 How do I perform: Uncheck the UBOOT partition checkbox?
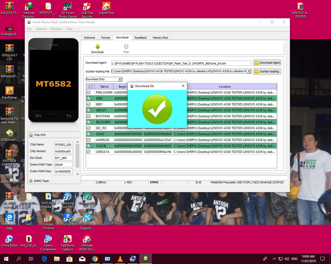(89, 110)
